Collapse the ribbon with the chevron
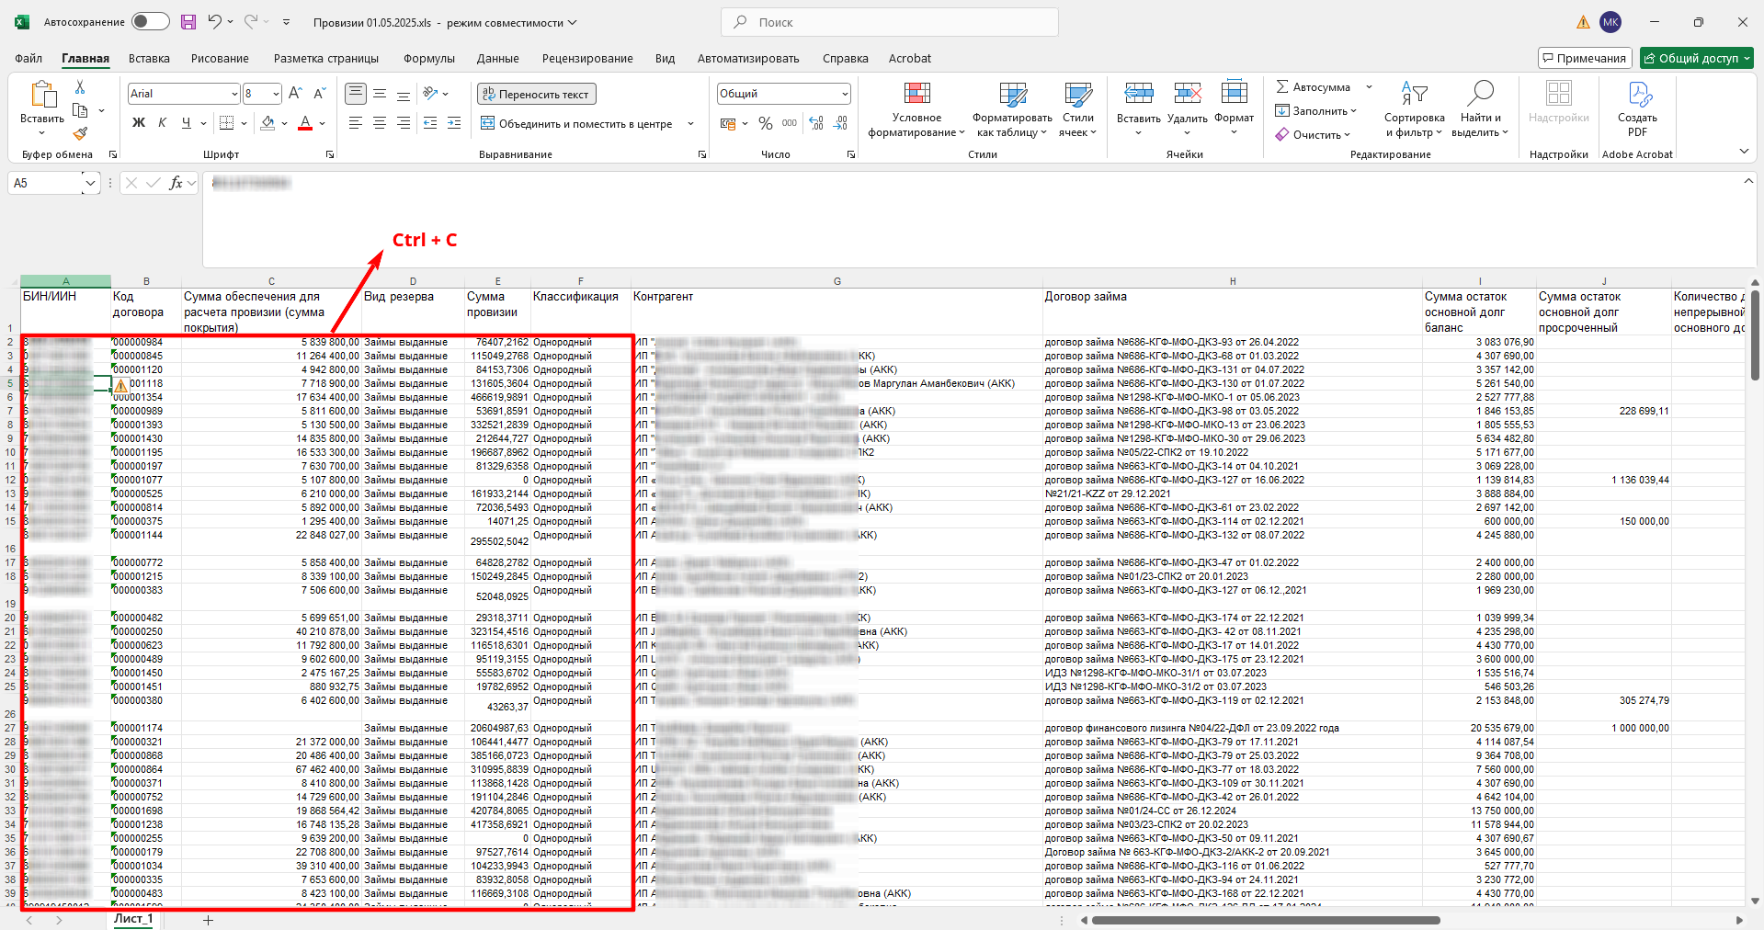 point(1744,151)
